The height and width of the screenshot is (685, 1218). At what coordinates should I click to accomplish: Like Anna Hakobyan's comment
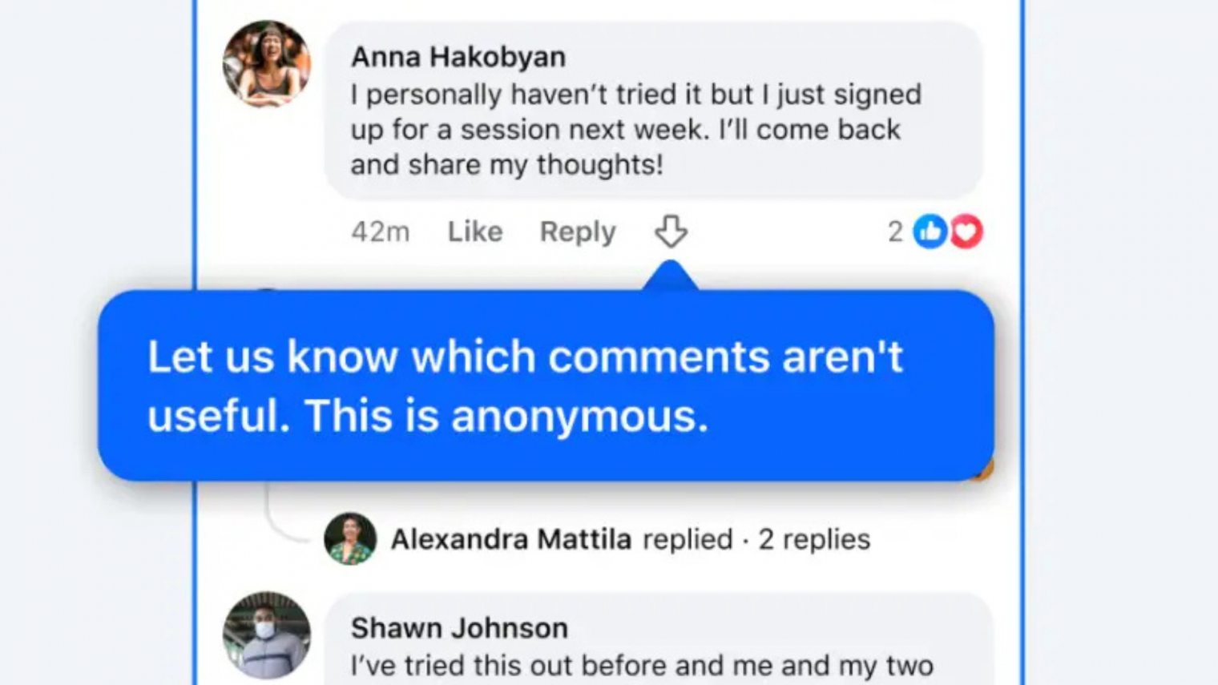pos(475,232)
